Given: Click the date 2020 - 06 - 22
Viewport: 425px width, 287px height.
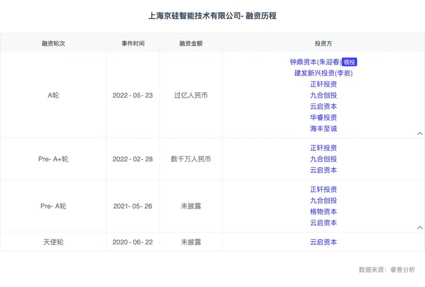Looking at the screenshot, I should point(133,242).
